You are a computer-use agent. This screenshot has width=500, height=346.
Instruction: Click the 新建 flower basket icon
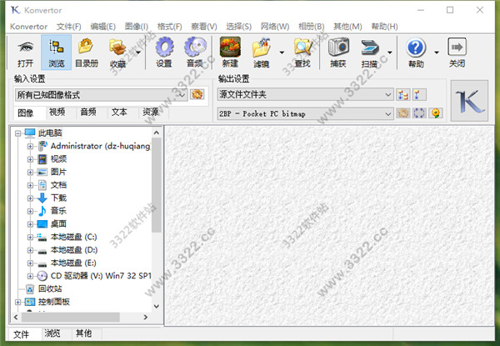point(230,47)
